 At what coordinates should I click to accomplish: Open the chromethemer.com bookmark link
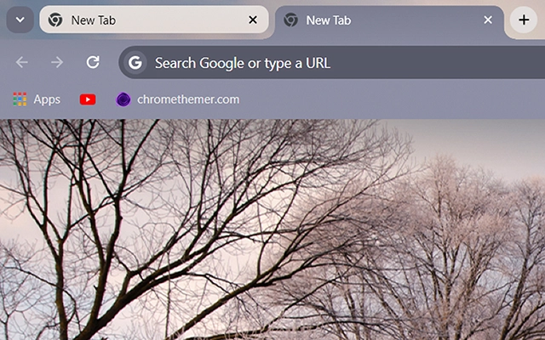tap(187, 99)
